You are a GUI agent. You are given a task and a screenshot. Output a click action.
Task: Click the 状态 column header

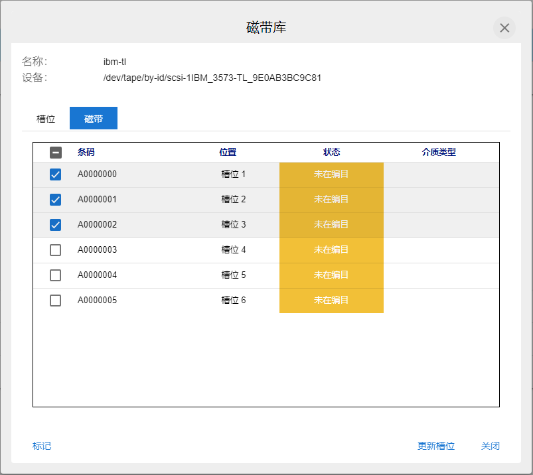point(331,152)
